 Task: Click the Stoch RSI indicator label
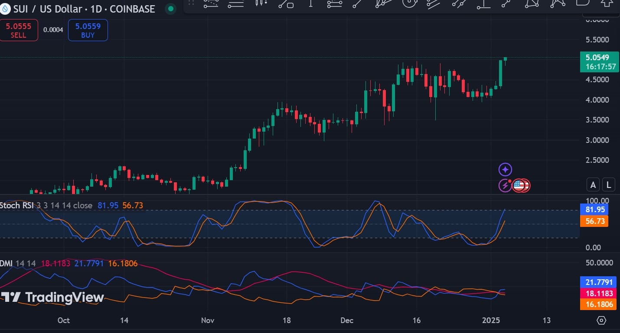point(16,205)
